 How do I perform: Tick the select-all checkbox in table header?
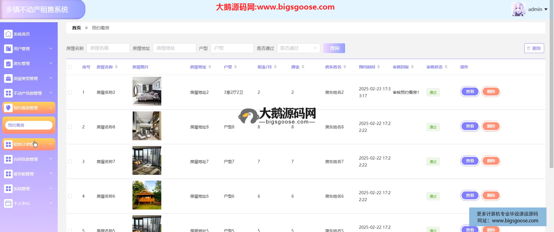70,67
